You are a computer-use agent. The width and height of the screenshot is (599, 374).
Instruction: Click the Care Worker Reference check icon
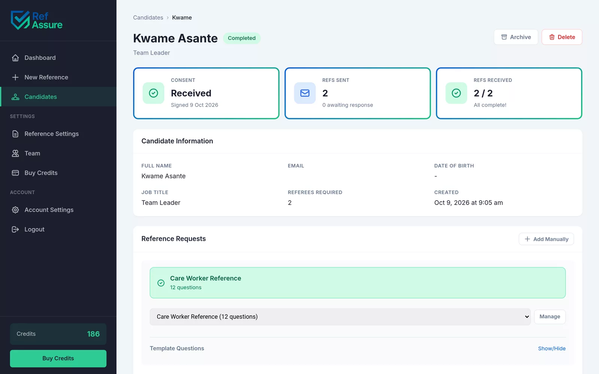click(161, 283)
